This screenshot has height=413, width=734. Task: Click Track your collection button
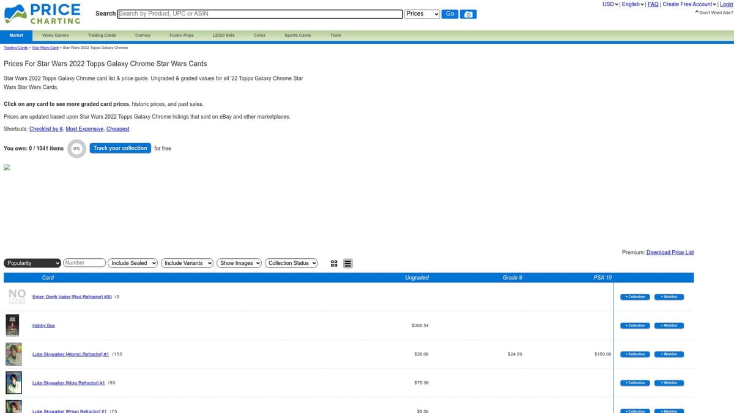click(120, 148)
